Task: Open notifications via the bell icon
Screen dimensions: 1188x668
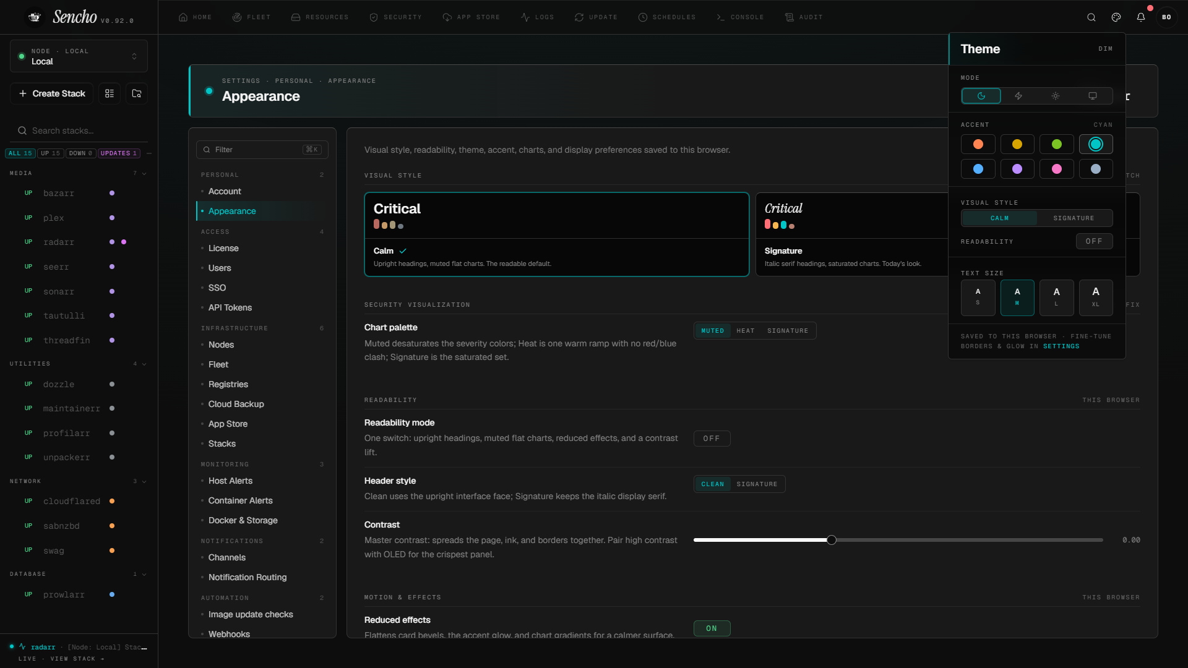Action: click(x=1141, y=17)
